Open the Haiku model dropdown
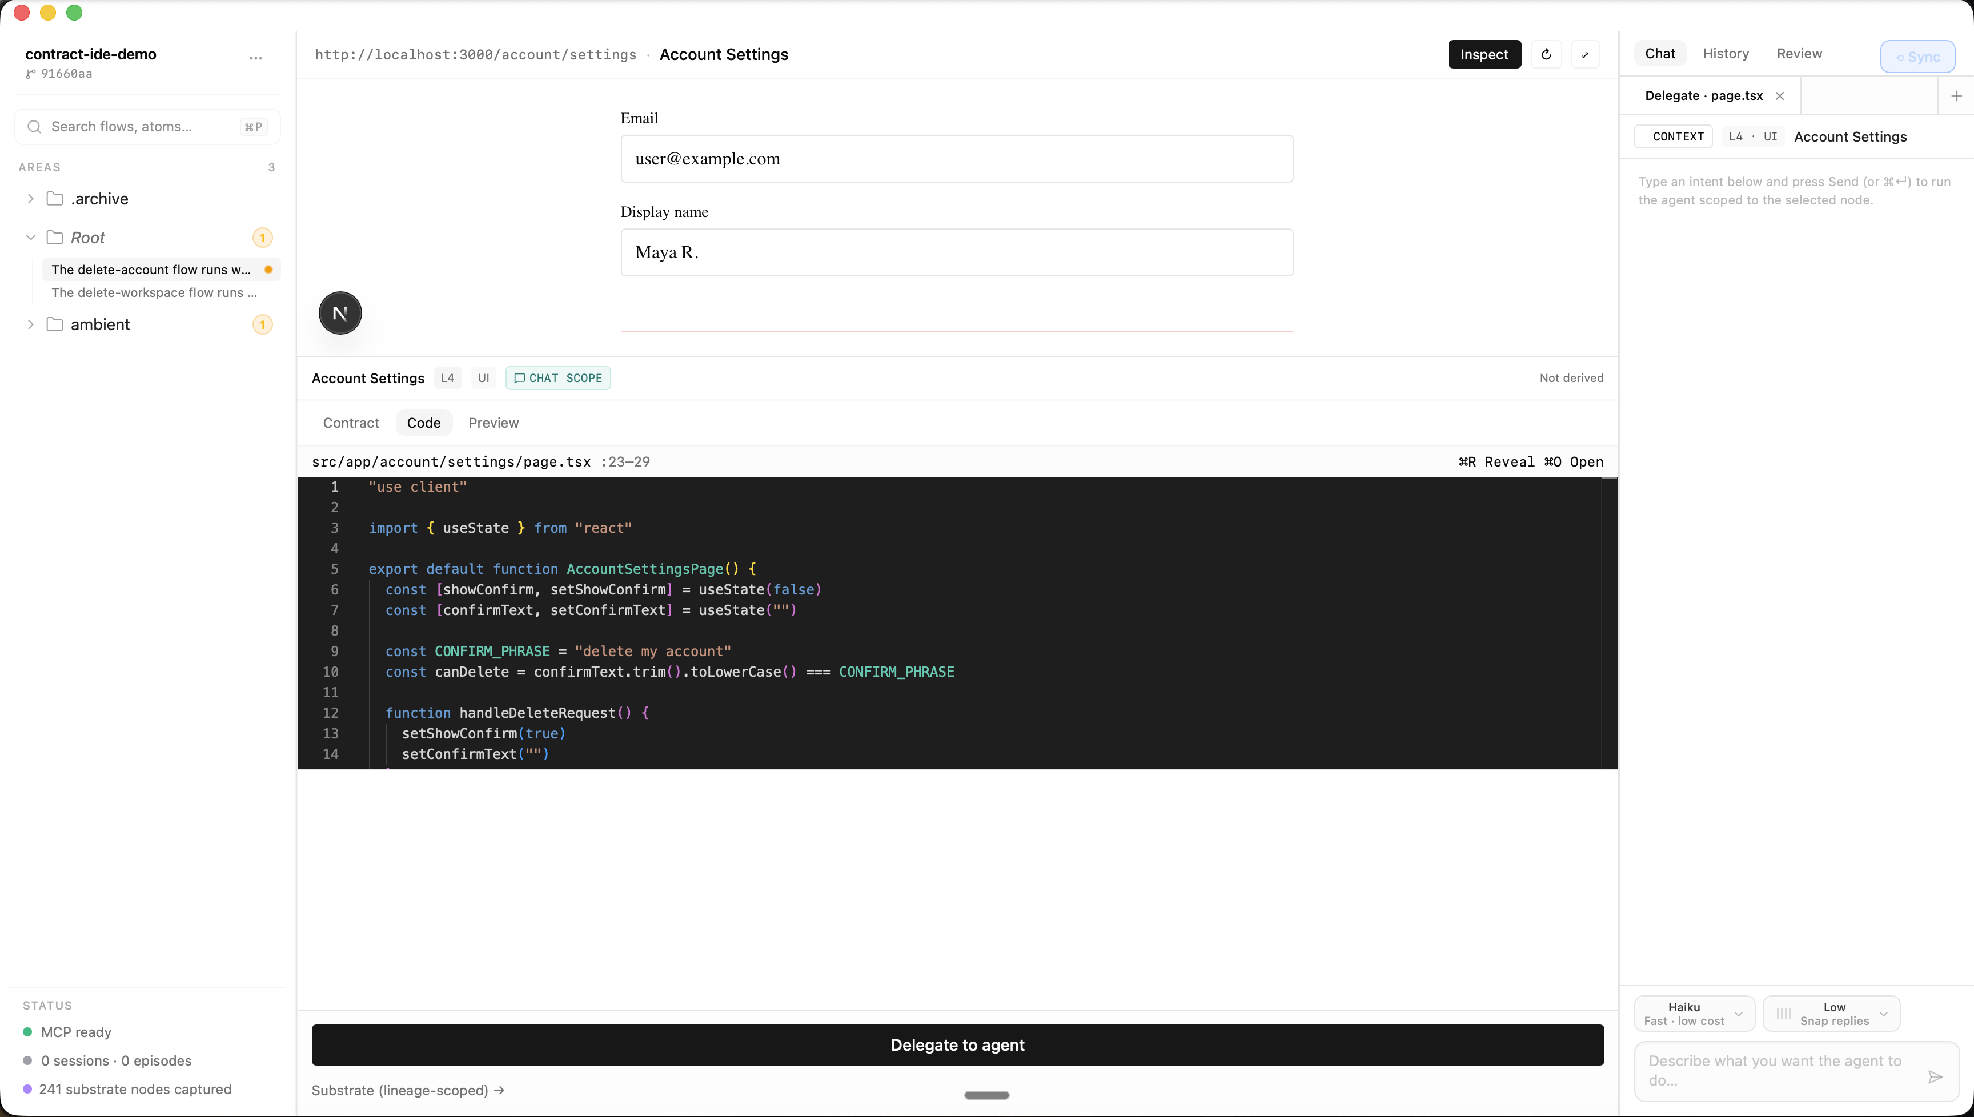 pos(1693,1014)
